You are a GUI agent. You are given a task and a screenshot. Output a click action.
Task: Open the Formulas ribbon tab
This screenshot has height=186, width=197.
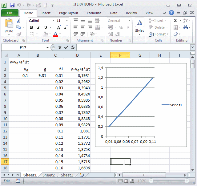pos(94,13)
